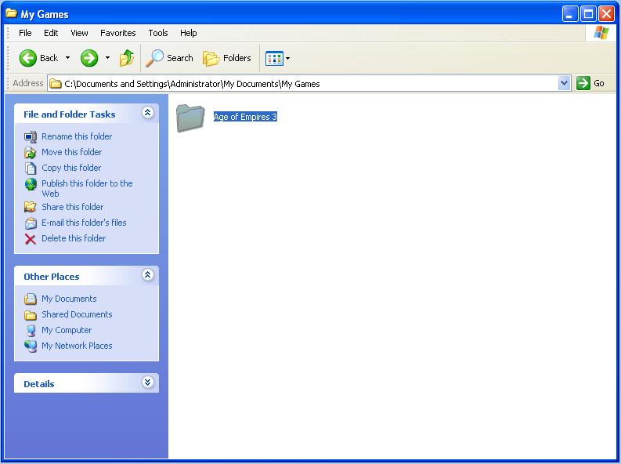The width and height of the screenshot is (621, 464).
Task: Click the Move this folder icon
Action: (x=31, y=153)
